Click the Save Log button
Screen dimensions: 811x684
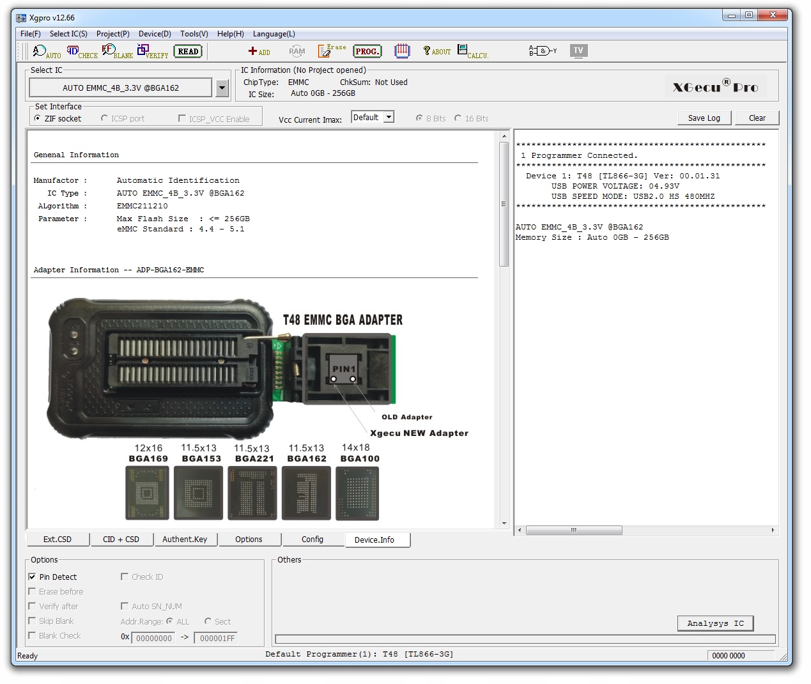tap(704, 118)
